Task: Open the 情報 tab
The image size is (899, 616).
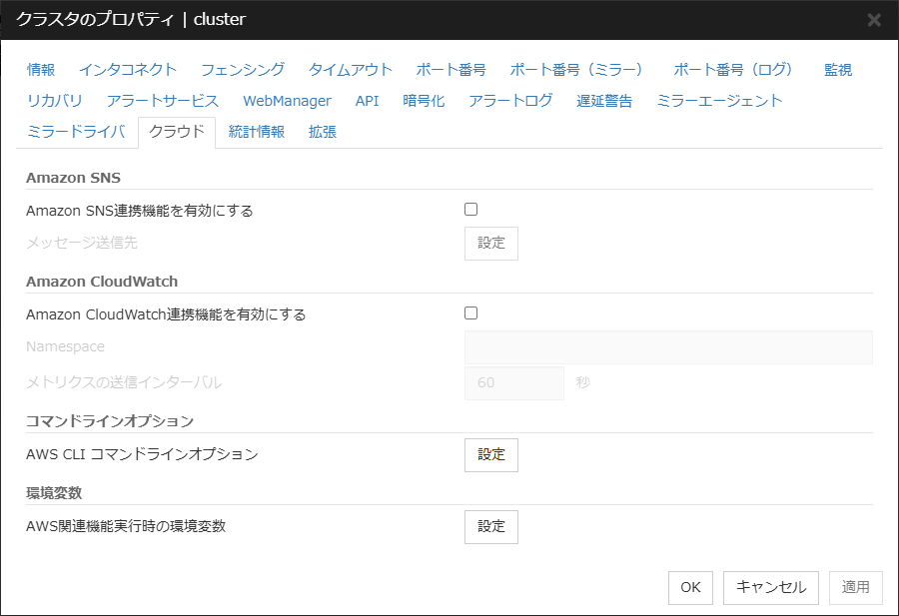Action: [x=41, y=70]
